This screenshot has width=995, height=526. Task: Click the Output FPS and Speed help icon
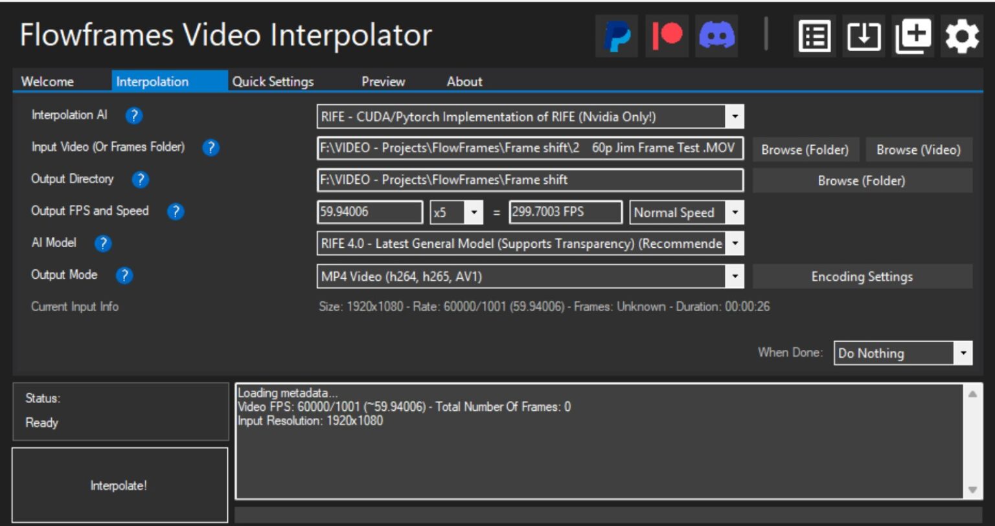pos(175,212)
